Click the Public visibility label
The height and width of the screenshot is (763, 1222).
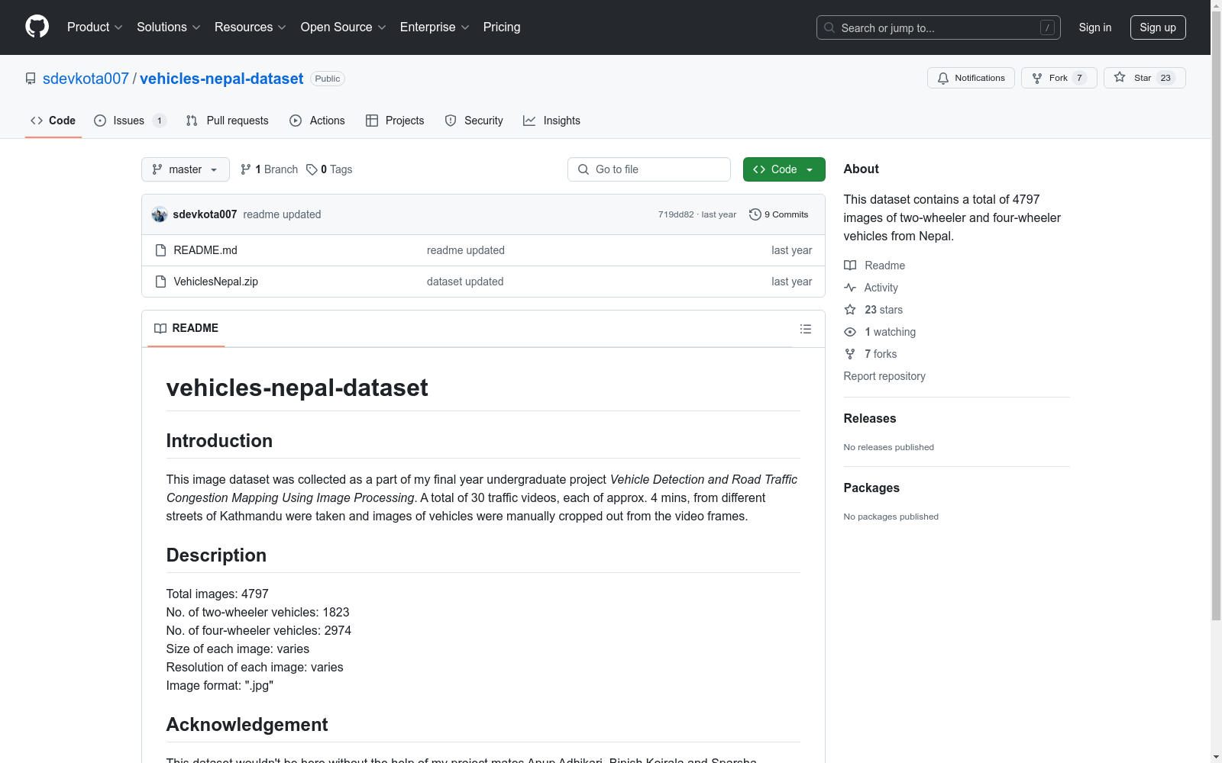point(328,79)
